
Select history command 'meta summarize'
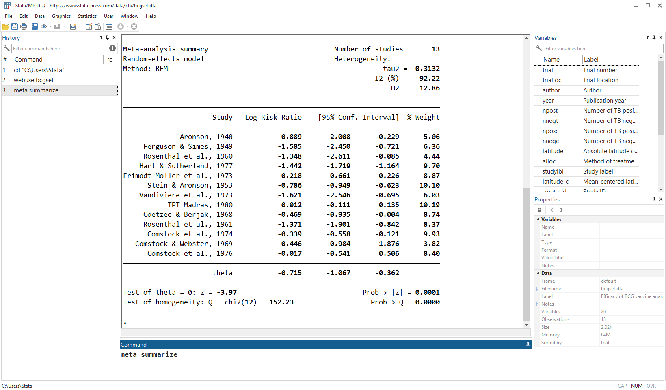pyautogui.click(x=60, y=90)
